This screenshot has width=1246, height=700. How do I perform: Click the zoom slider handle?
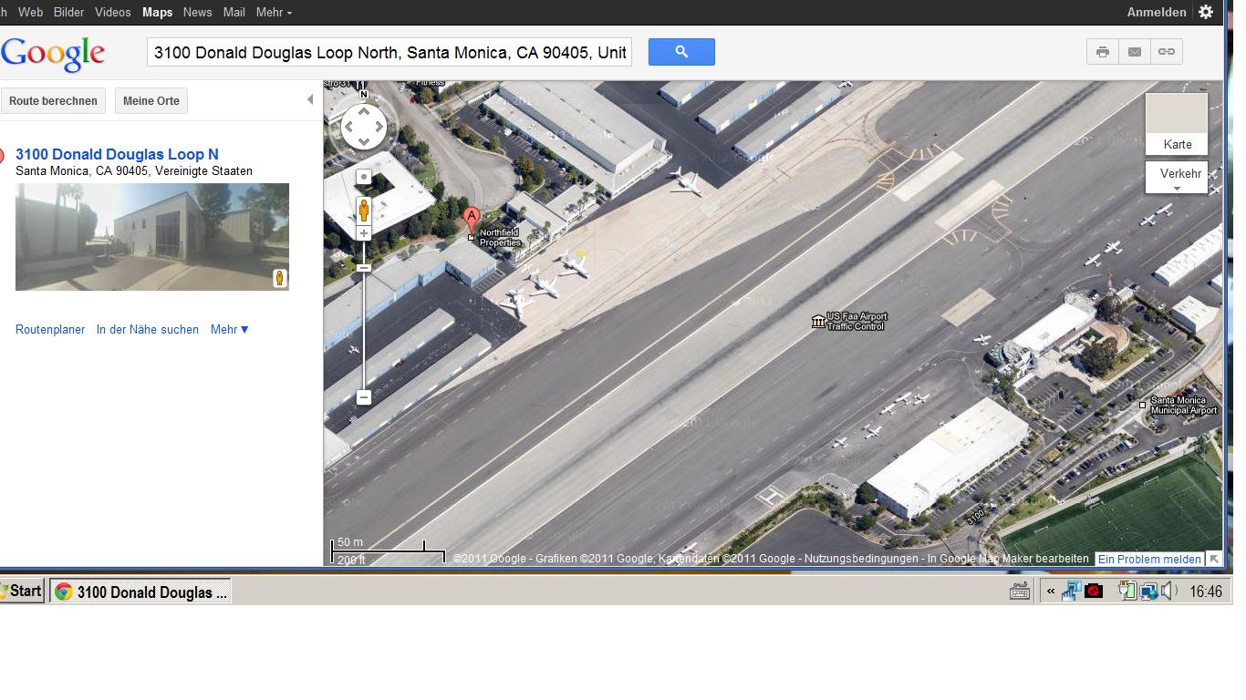(364, 268)
